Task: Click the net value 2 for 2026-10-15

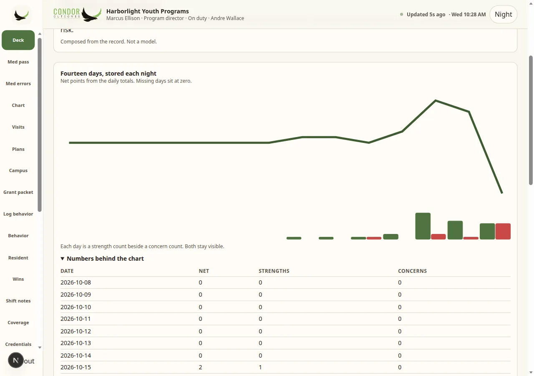Action: point(201,367)
